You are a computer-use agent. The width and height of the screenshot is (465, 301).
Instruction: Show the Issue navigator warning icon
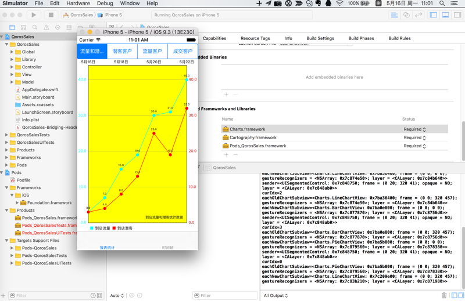[46, 27]
